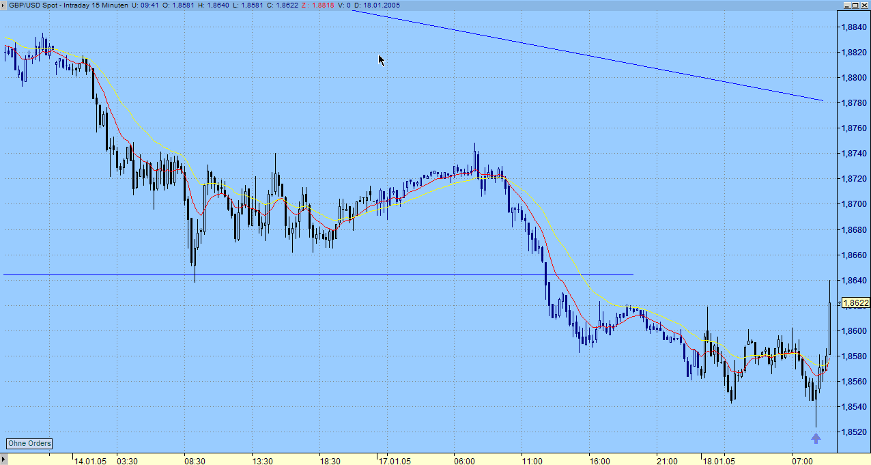
Task: Click price axis label 1,8640
Action: (854, 280)
